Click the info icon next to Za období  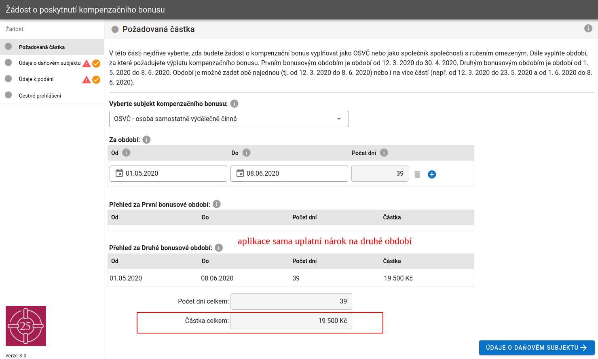click(x=146, y=140)
